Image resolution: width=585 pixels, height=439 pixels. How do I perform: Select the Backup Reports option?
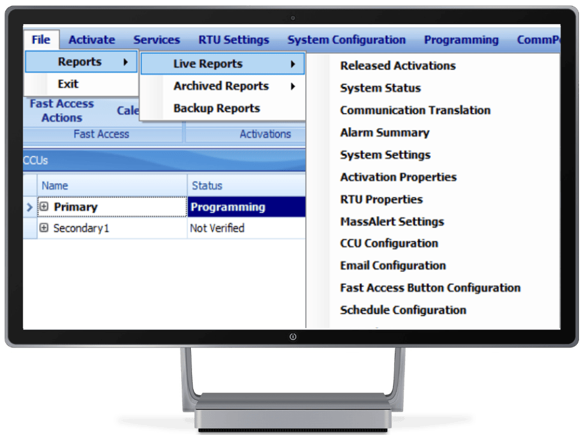point(216,108)
